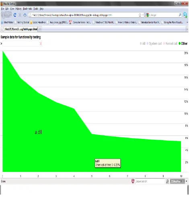Expand the filter arrow beside search box
The width and height of the screenshot is (189, 198).
pos(1,43)
